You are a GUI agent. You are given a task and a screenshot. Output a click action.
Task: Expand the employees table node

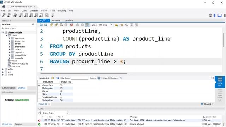pyautogui.click(x=10, y=41)
